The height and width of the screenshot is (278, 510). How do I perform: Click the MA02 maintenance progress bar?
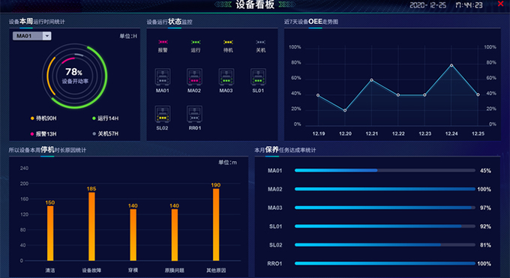(385, 189)
